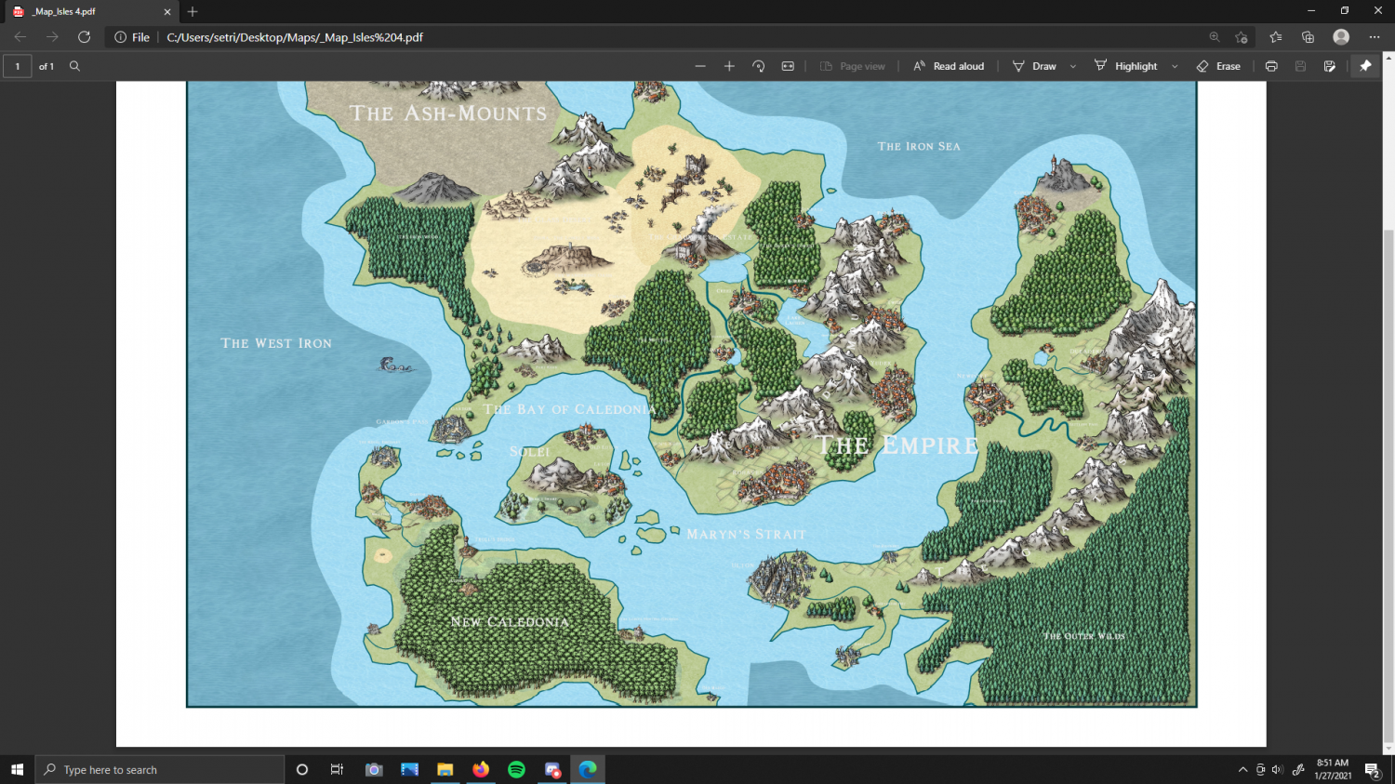Viewport: 1395px width, 784px height.
Task: Open the notification Action Center
Action: pyautogui.click(x=1372, y=769)
